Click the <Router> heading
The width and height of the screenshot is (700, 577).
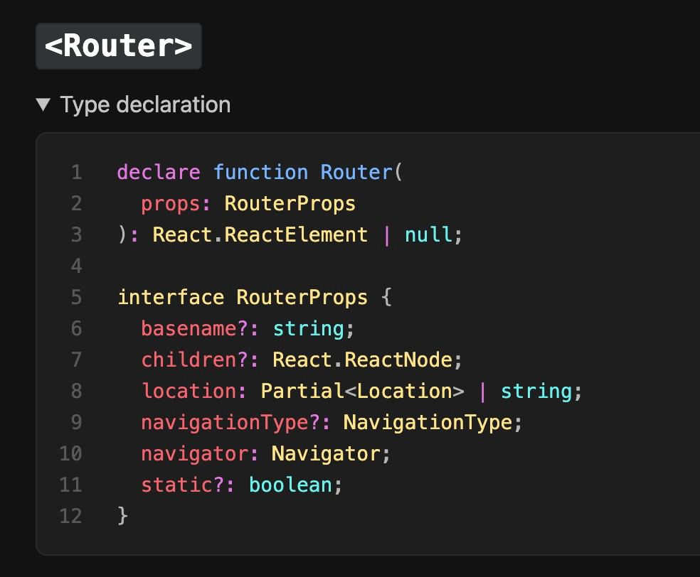[x=119, y=46]
